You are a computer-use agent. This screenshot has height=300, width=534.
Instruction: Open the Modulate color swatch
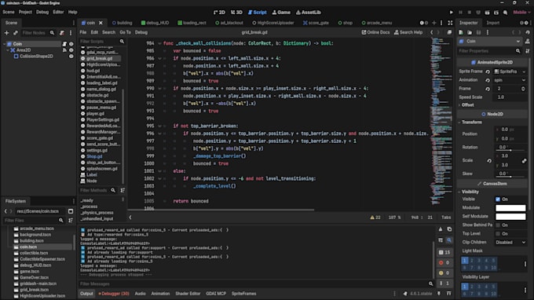(x=510, y=207)
